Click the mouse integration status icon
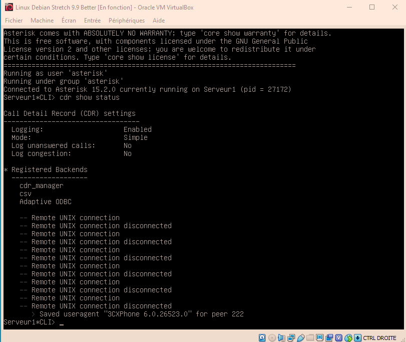The width and height of the screenshot is (406, 342). pos(348,337)
